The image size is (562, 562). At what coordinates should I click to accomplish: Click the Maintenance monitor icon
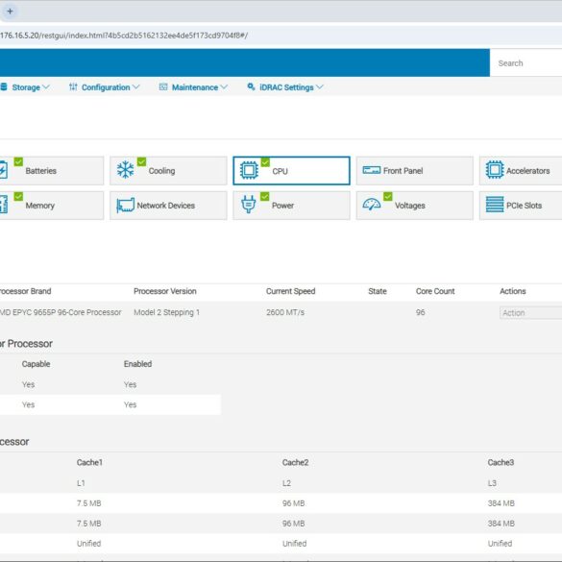(163, 86)
